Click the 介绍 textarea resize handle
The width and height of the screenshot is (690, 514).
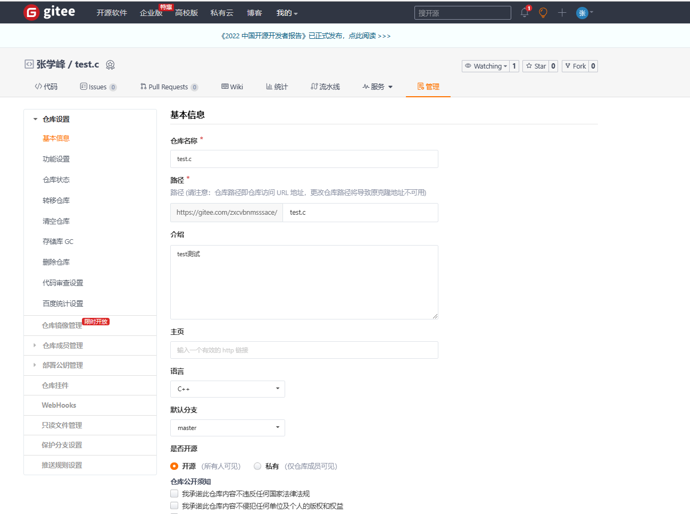click(x=435, y=316)
